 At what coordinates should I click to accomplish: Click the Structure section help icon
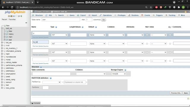(x=41, y=67)
